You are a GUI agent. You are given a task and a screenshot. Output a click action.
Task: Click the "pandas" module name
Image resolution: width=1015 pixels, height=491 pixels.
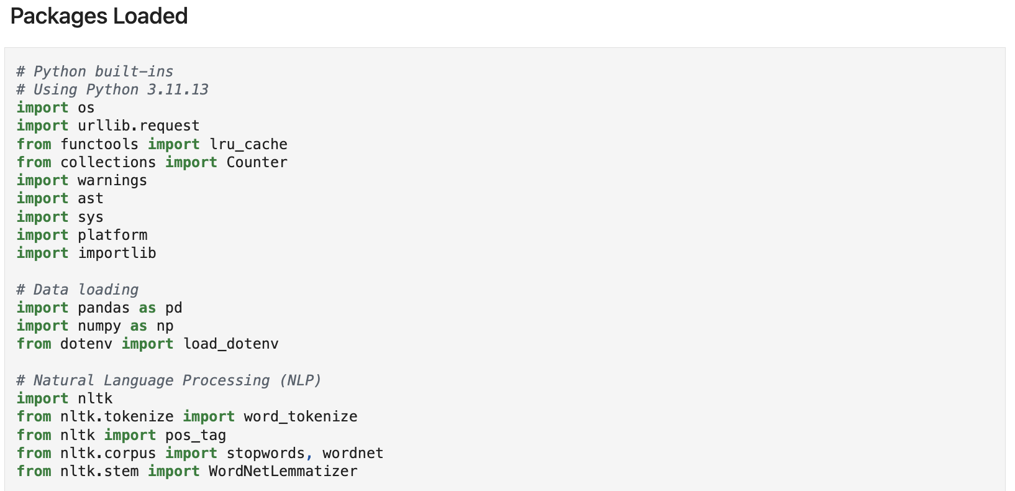point(104,308)
